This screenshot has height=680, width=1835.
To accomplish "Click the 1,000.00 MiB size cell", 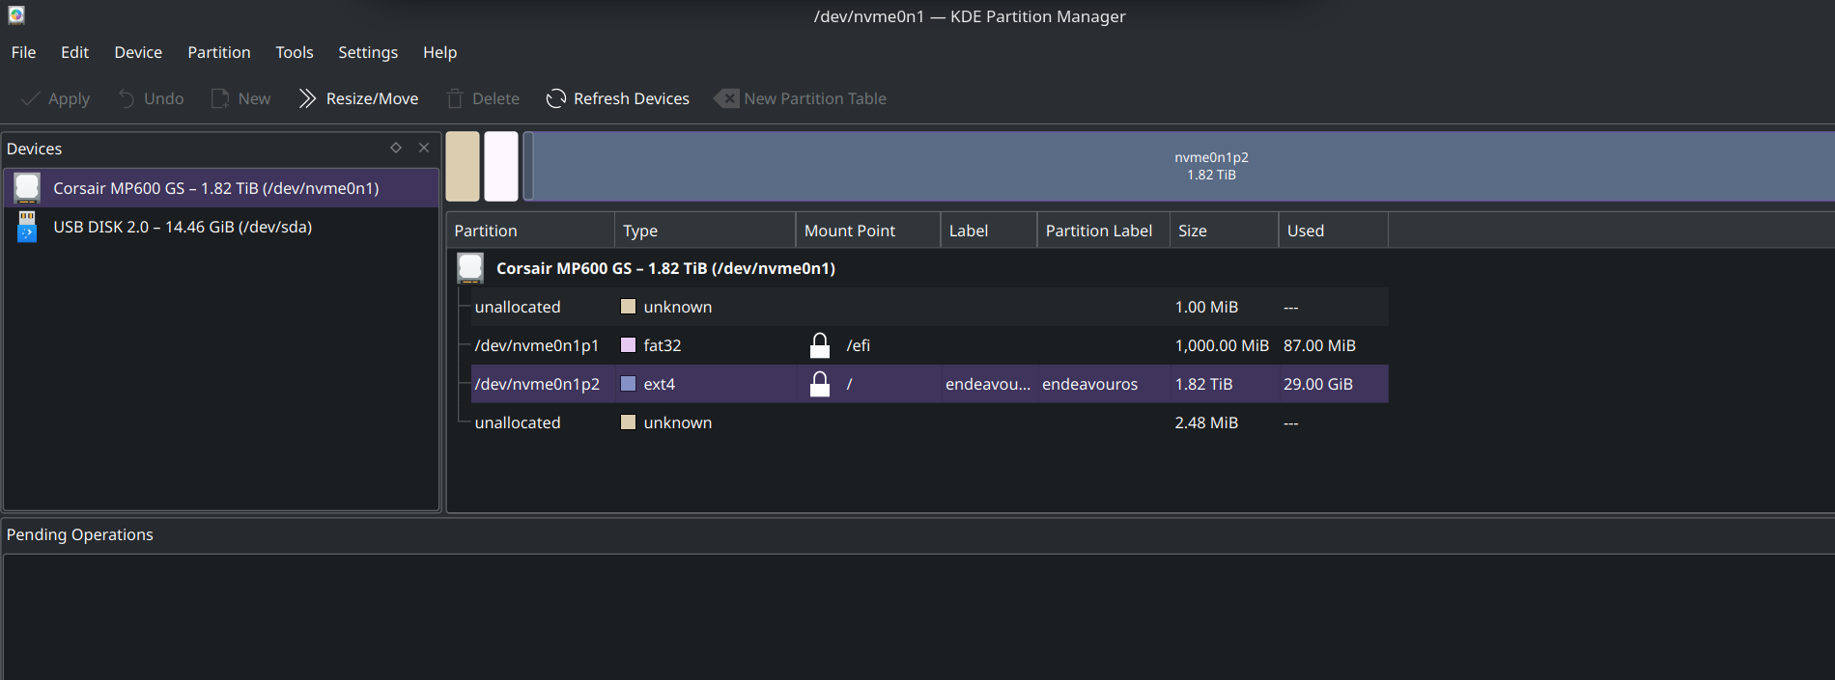I will [x=1222, y=345].
